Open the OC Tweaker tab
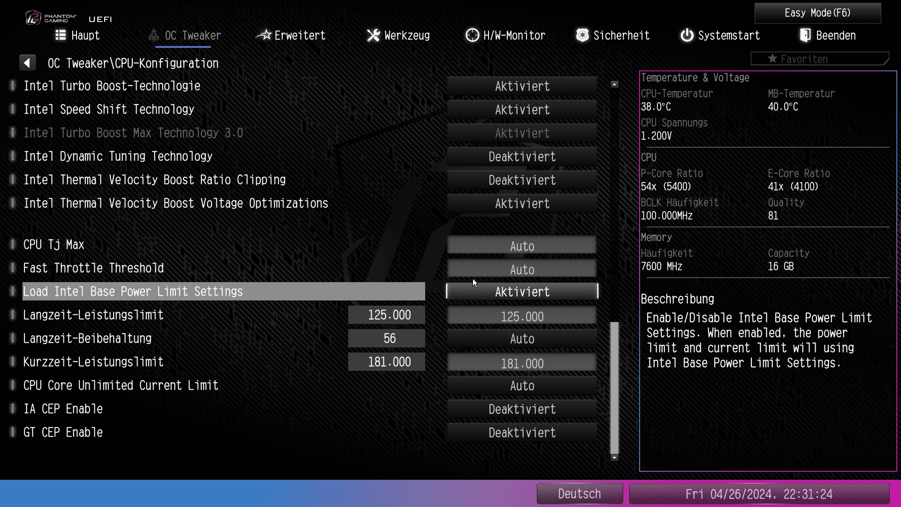Image resolution: width=901 pixels, height=507 pixels. pyautogui.click(x=185, y=36)
